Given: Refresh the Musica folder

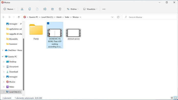Looking at the screenshot, I should tap(118, 17).
